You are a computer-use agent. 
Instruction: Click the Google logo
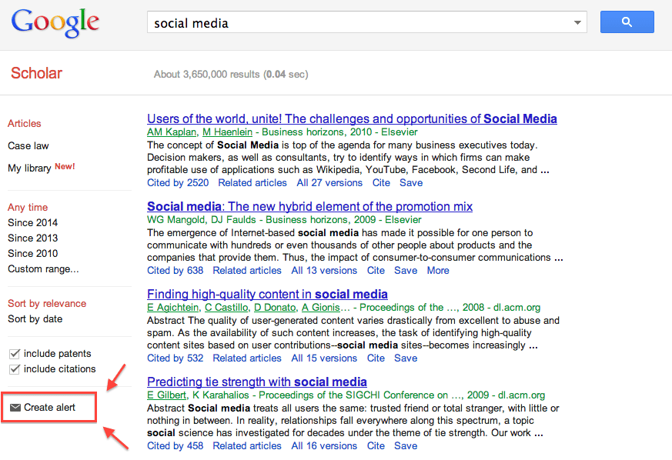click(x=55, y=23)
